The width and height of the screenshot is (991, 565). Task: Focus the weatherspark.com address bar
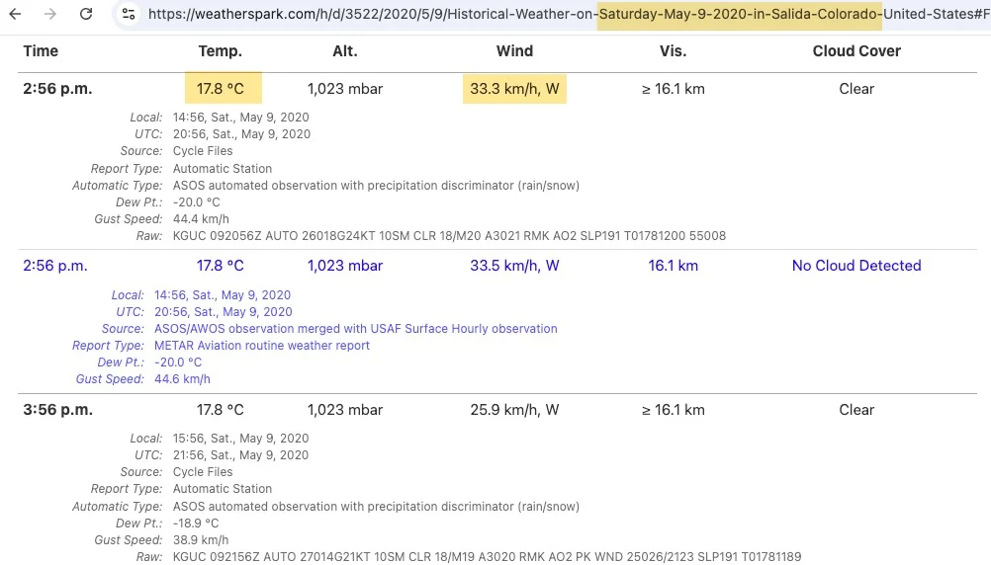point(554,14)
